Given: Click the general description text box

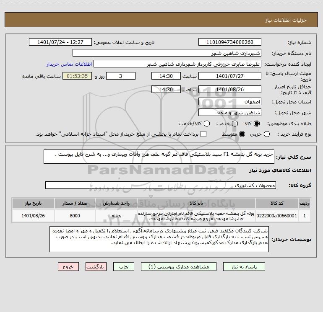Looking at the screenshot, I should [159, 157].
